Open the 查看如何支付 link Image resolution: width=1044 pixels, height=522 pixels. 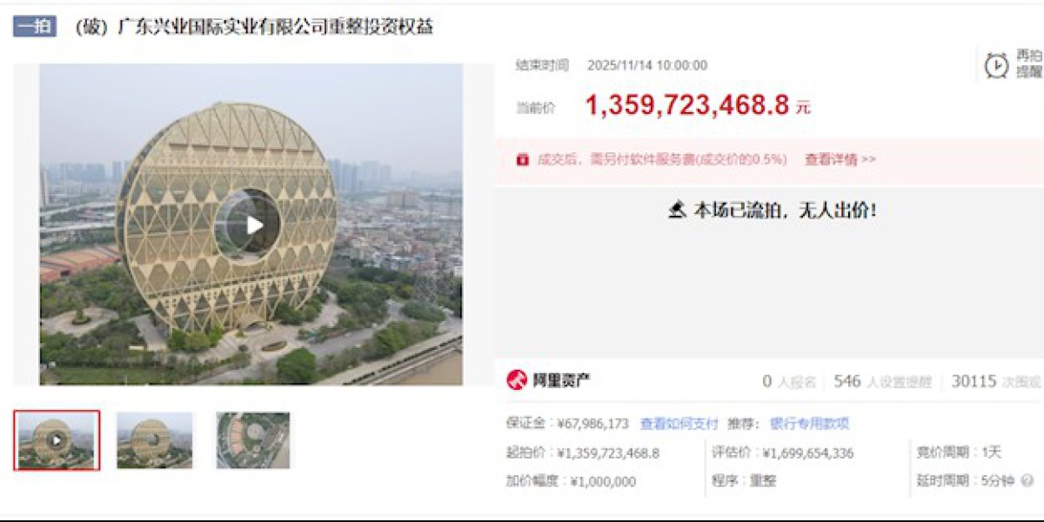click(679, 424)
